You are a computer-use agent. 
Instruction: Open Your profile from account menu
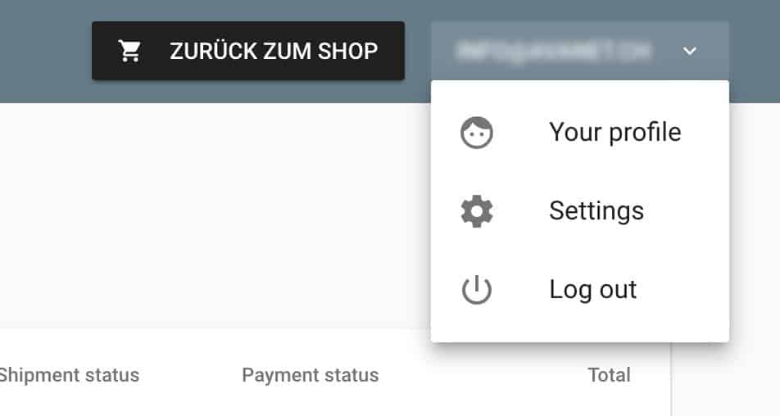coord(580,133)
